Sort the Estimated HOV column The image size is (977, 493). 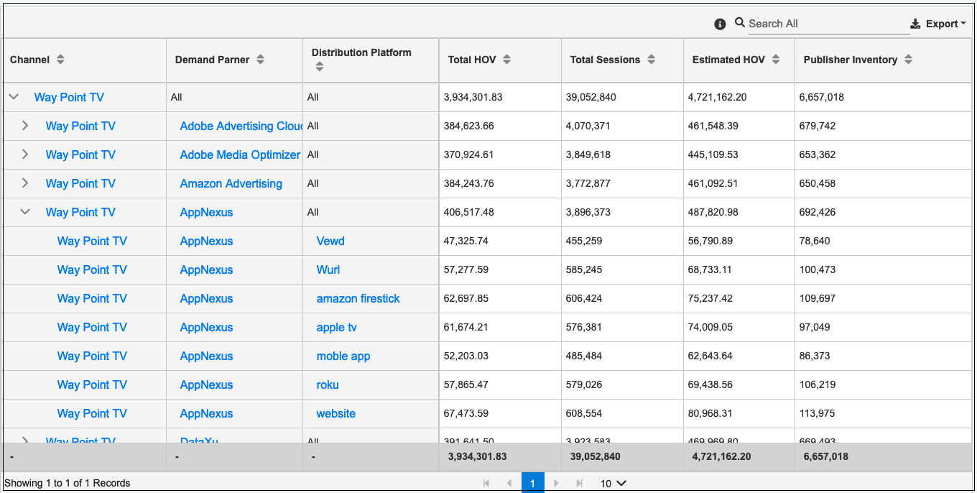776,60
